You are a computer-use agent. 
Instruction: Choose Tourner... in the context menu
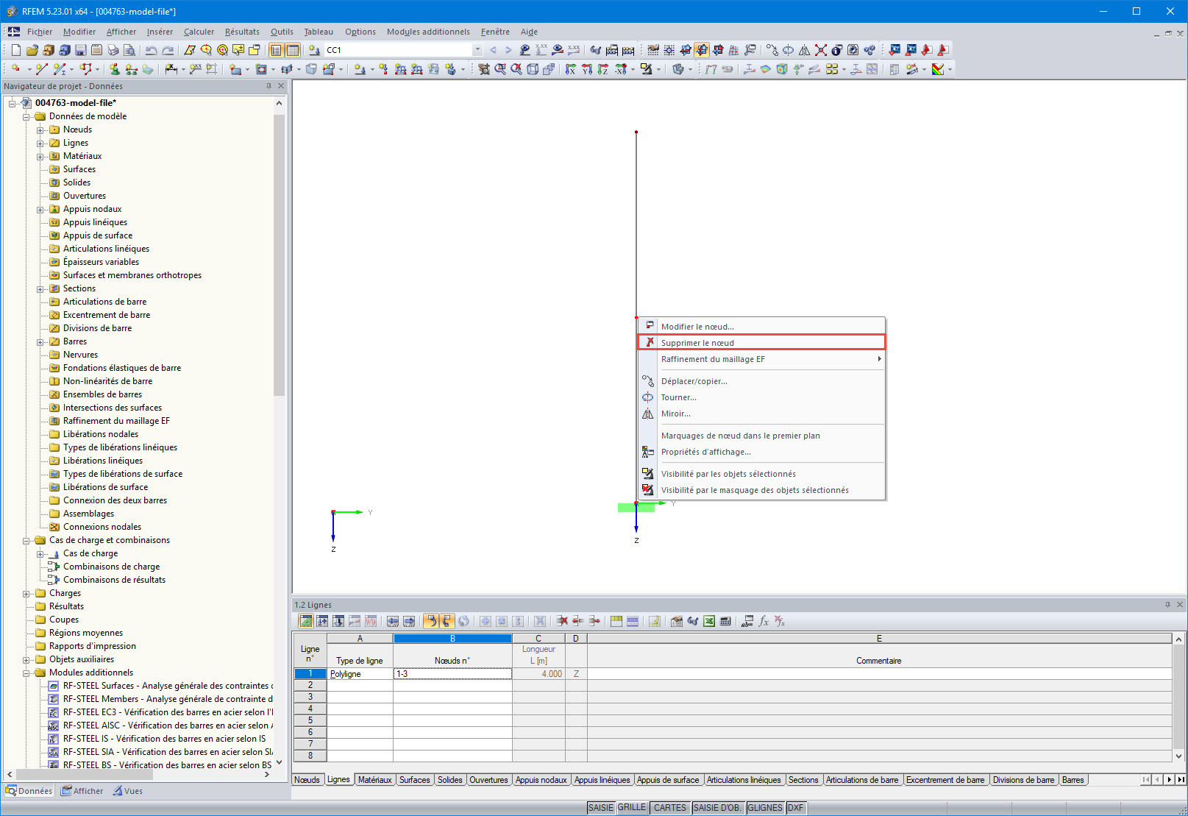click(x=761, y=397)
